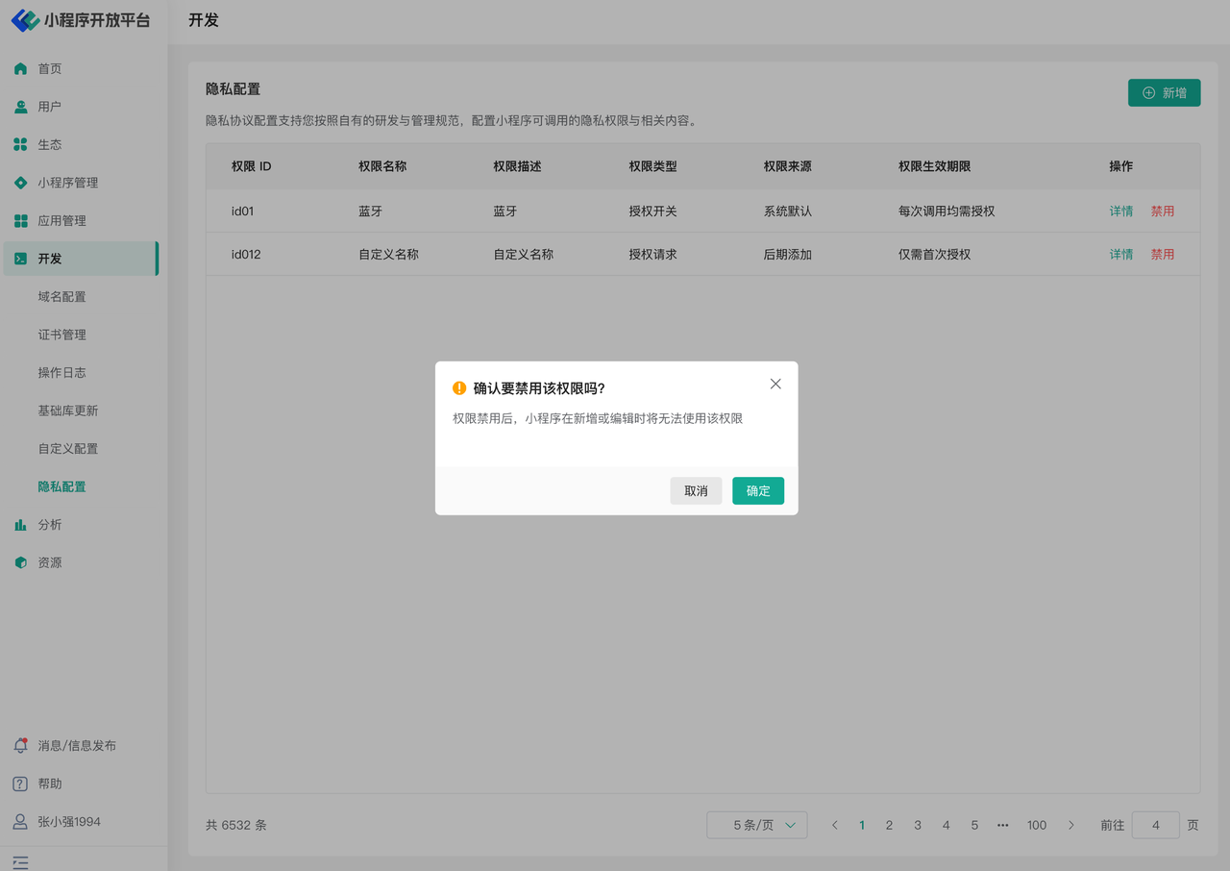Close the confirmation dialog with X
The height and width of the screenshot is (871, 1230).
click(775, 385)
